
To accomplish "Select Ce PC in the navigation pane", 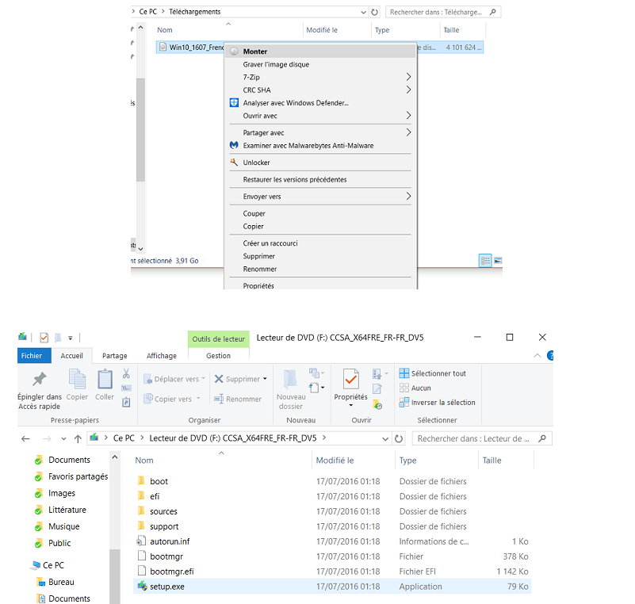I will coord(53,565).
